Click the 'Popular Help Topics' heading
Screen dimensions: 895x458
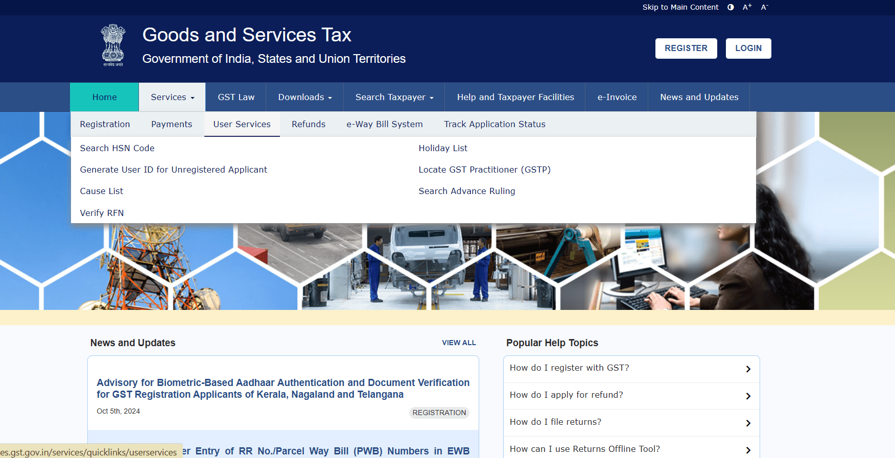(552, 343)
